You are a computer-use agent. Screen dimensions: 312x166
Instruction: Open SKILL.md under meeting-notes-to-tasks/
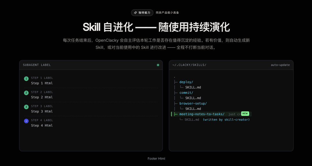[x=192, y=120]
